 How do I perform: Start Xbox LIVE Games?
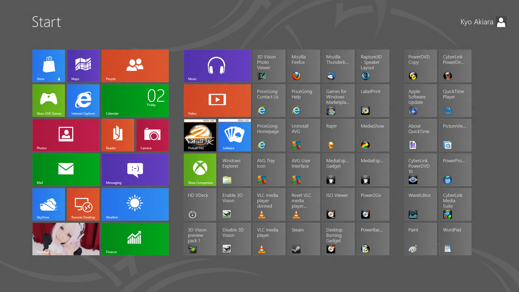click(x=48, y=101)
